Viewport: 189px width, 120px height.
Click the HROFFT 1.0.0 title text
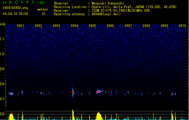point(24,2)
